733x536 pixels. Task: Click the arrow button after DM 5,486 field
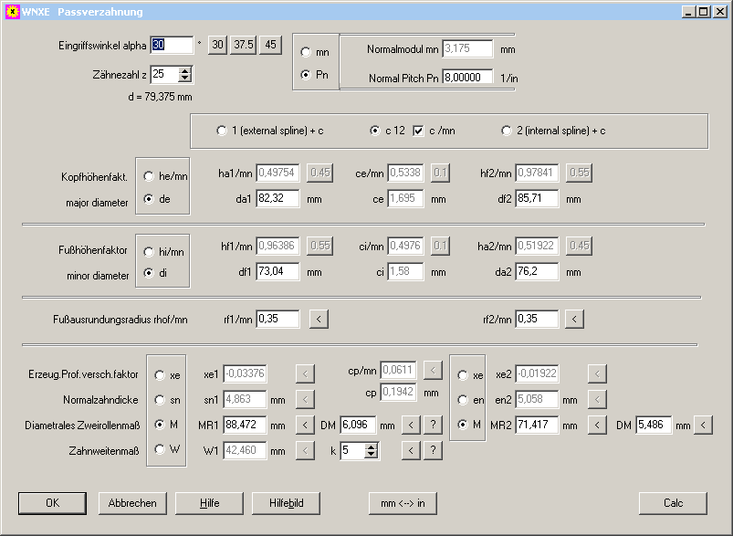pos(703,425)
